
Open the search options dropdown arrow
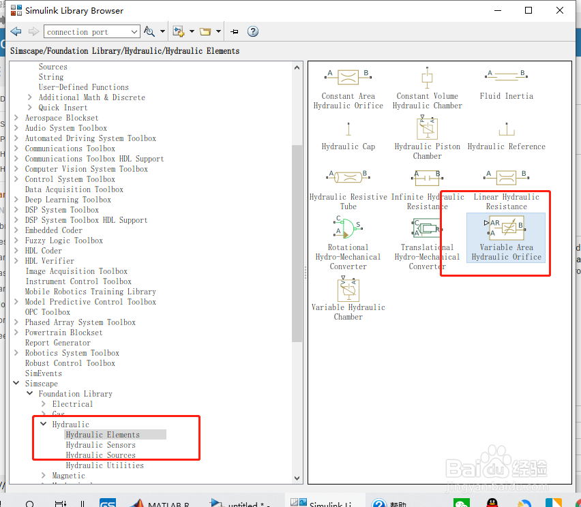(162, 31)
